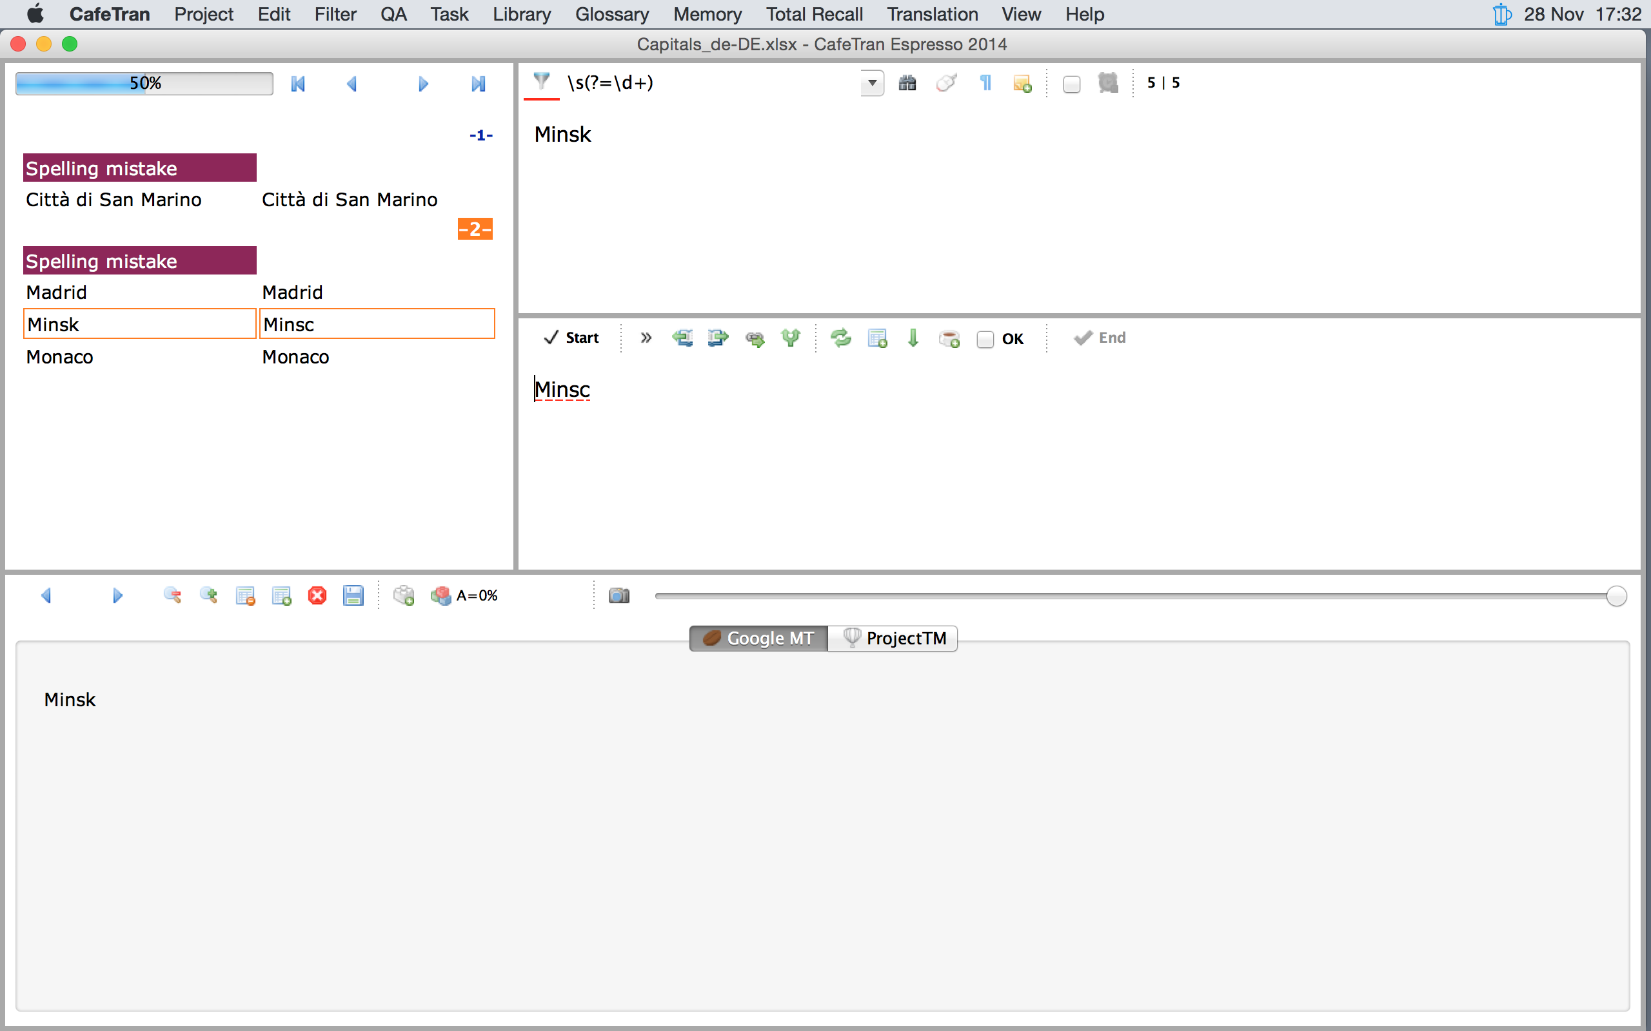Toggle the pilcrow paragraph marks icon
This screenshot has height=1031, width=1651.
tap(985, 83)
